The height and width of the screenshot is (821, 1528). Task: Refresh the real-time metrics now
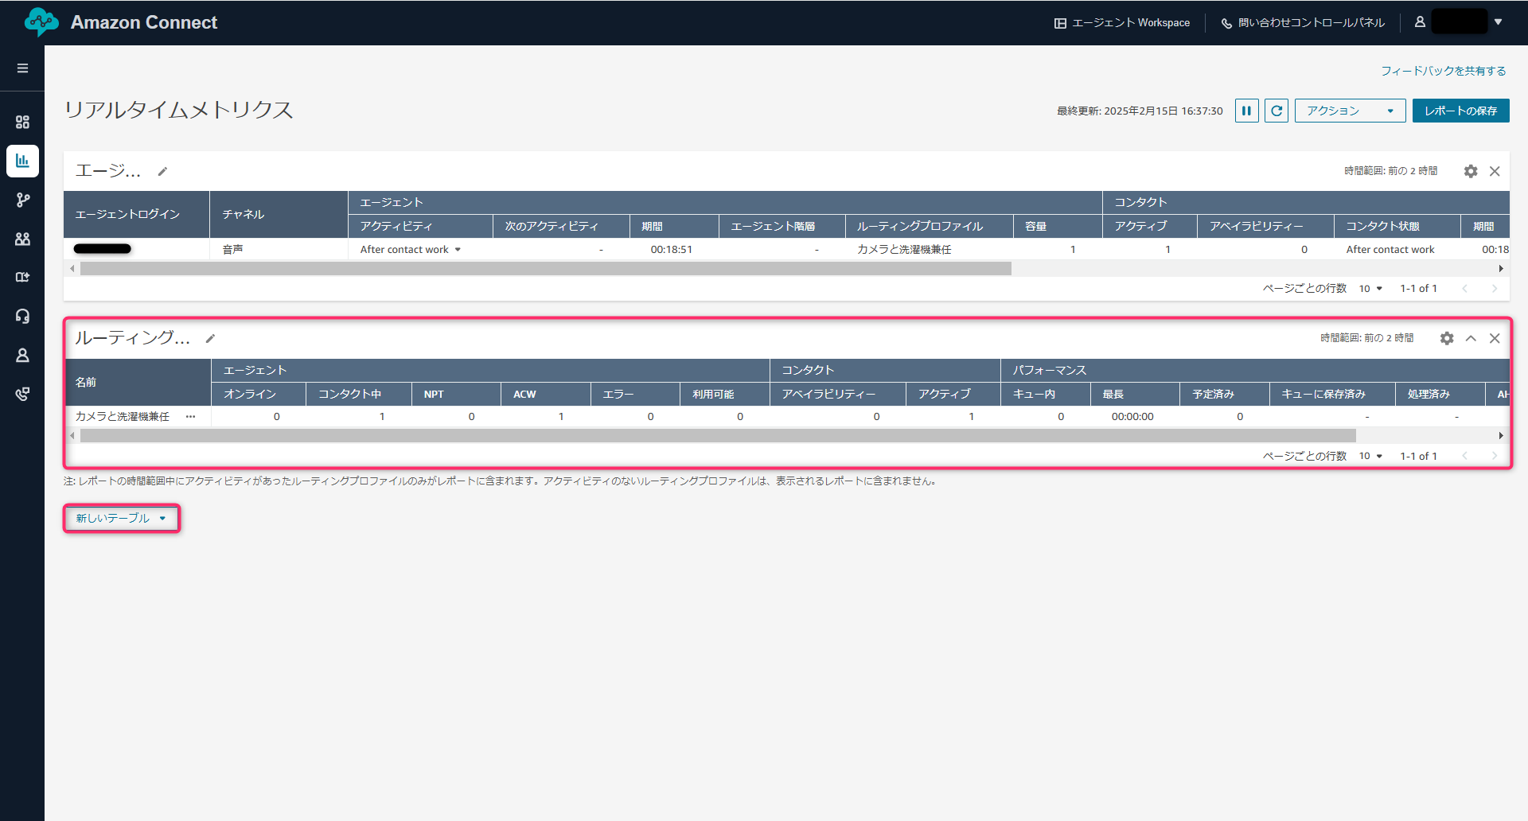(1277, 111)
